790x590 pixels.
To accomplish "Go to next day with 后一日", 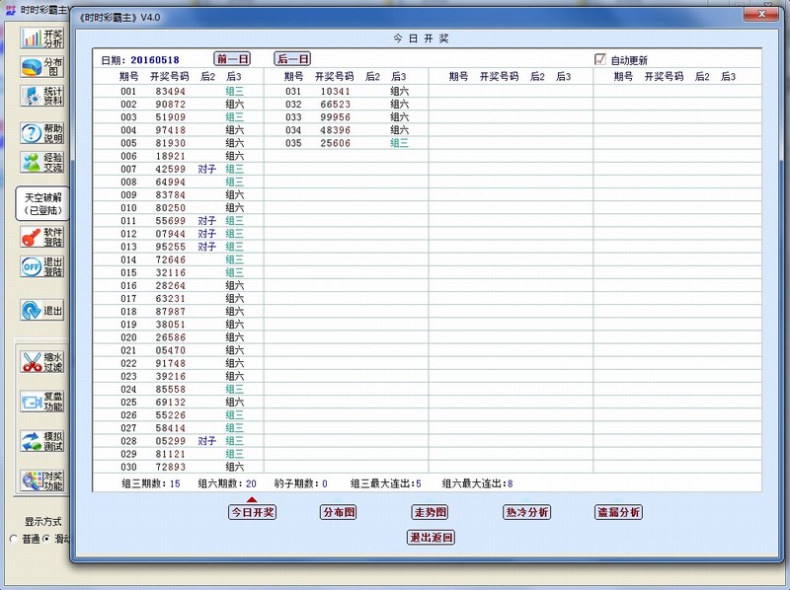I will (x=292, y=59).
